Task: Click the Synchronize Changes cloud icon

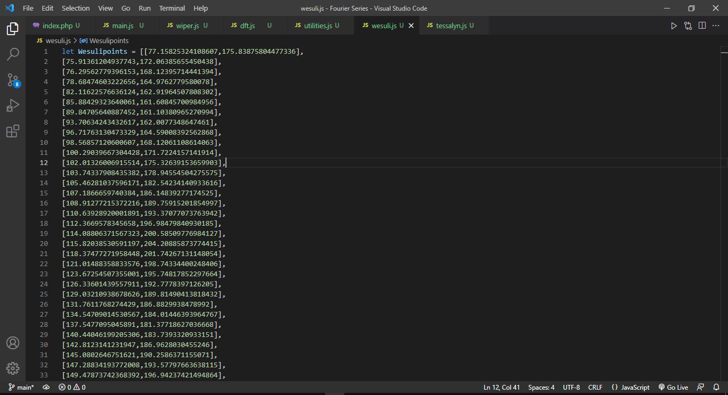Action: coord(46,388)
